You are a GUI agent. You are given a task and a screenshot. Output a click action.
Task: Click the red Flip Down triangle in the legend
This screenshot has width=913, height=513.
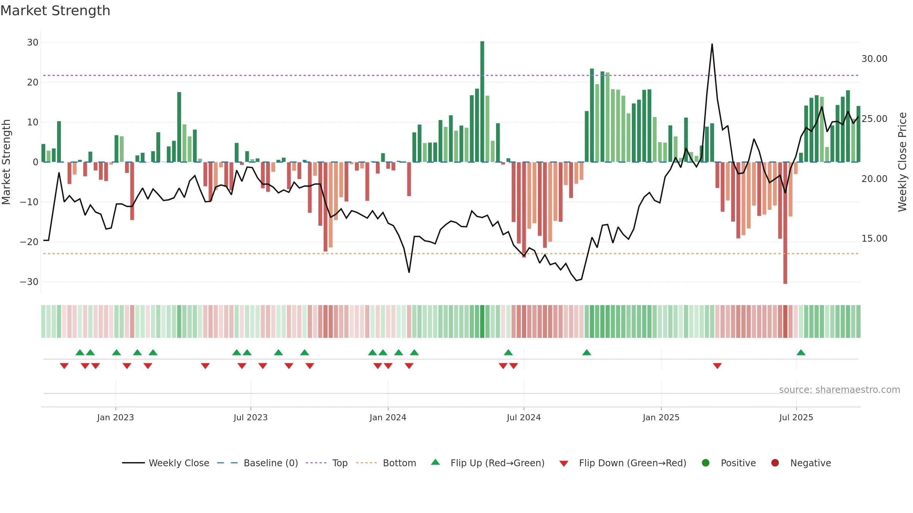564,464
